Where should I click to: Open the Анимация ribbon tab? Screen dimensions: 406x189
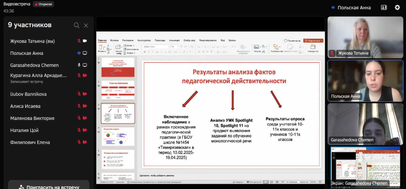[x=174, y=40]
